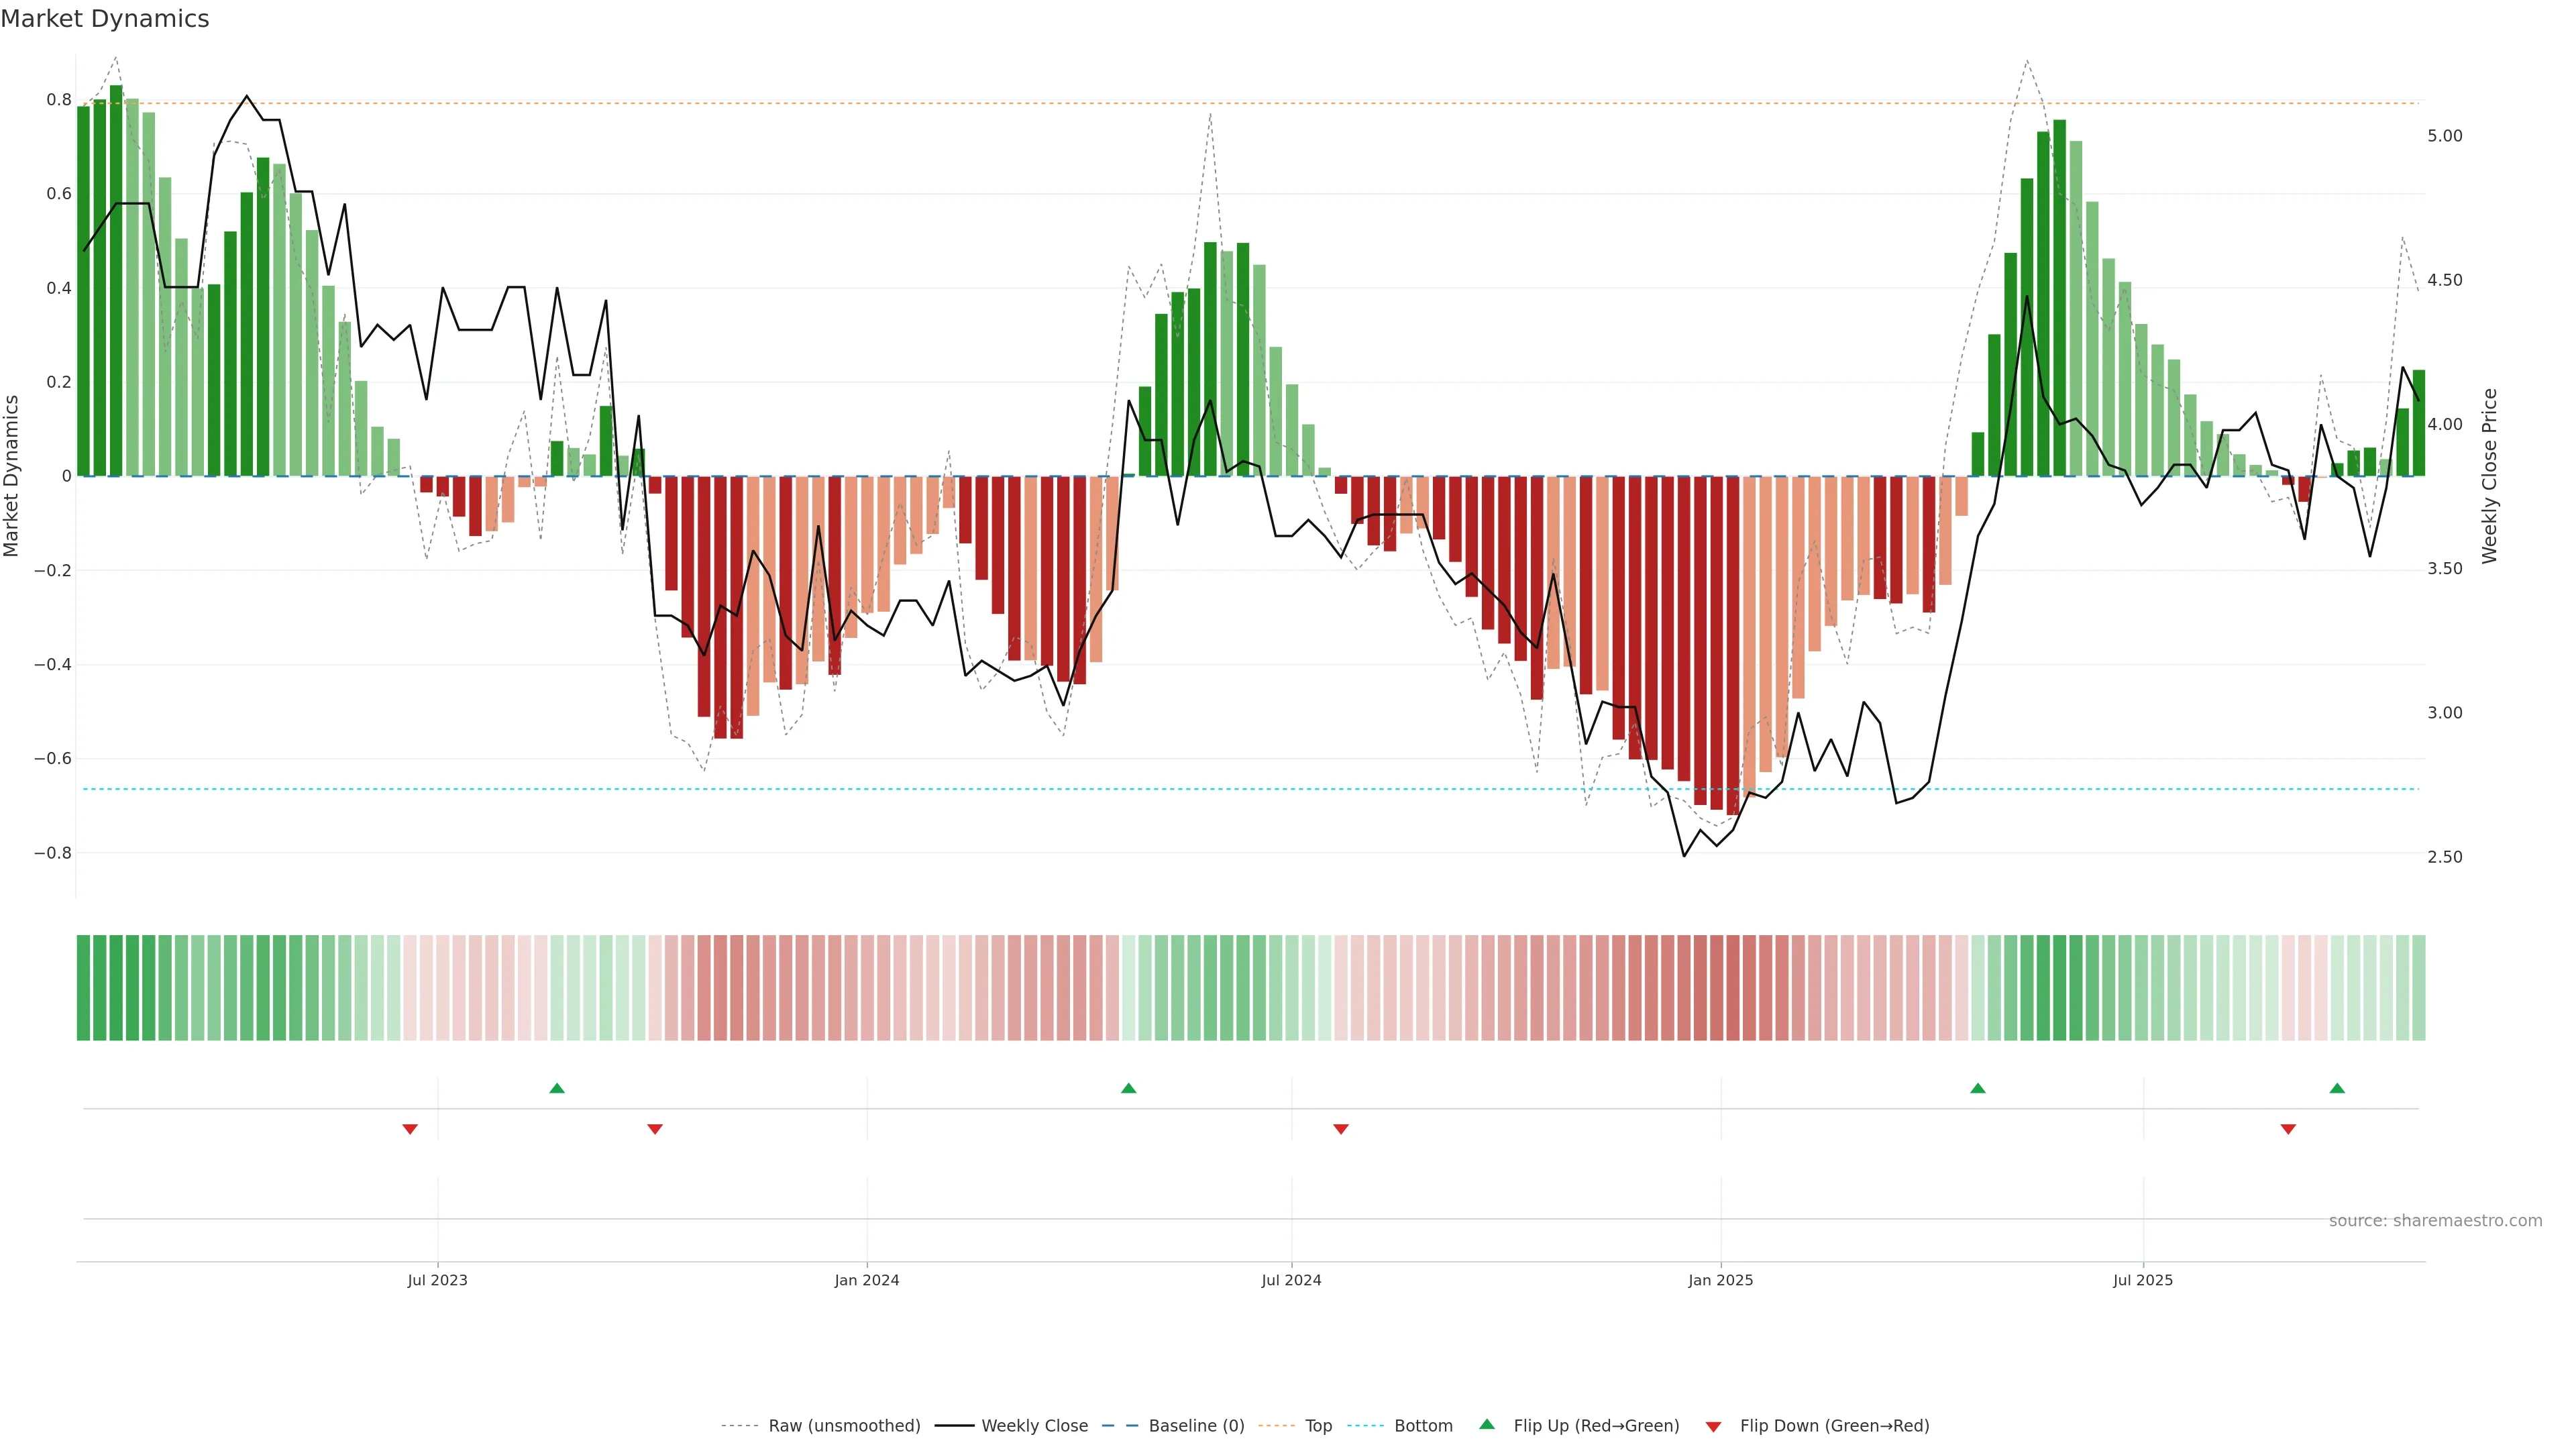Click the Jan 2024 x-axis label
The image size is (2576, 1449).
867,1280
